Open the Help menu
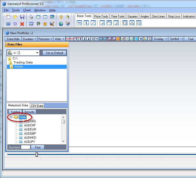Image resolution: width=196 pixels, height=178 pixels. tap(52, 10)
